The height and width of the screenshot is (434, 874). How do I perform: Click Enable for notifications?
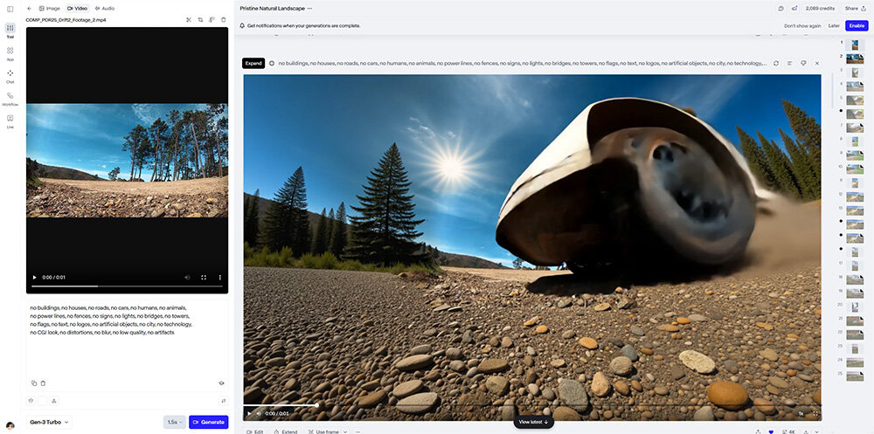click(857, 25)
